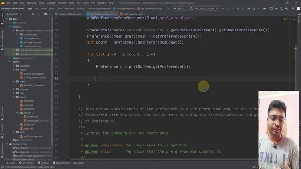Viewport: 301px width, 169px height.
Task: Click onCreatePreferences breadcrumb
Action: click(150, 8)
